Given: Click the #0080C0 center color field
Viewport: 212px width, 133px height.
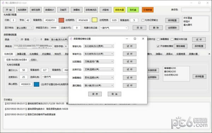Looking at the screenshot, I should pos(26,84).
